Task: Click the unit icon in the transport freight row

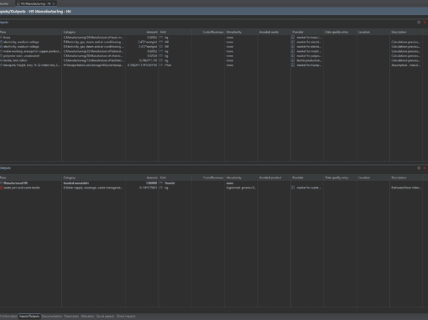Action: tap(161, 65)
